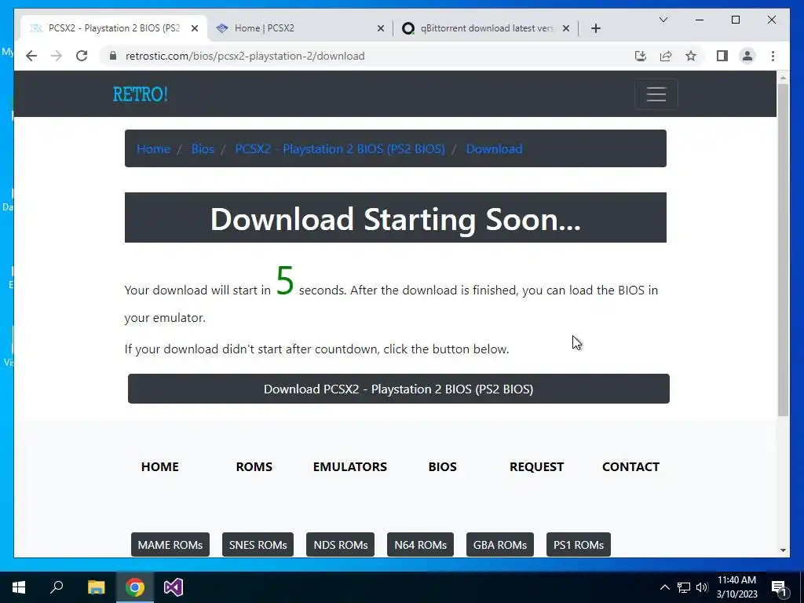This screenshot has width=804, height=603.
Task: Click Download PCSX2 - Playstation 2 BIOS button
Action: (x=398, y=389)
